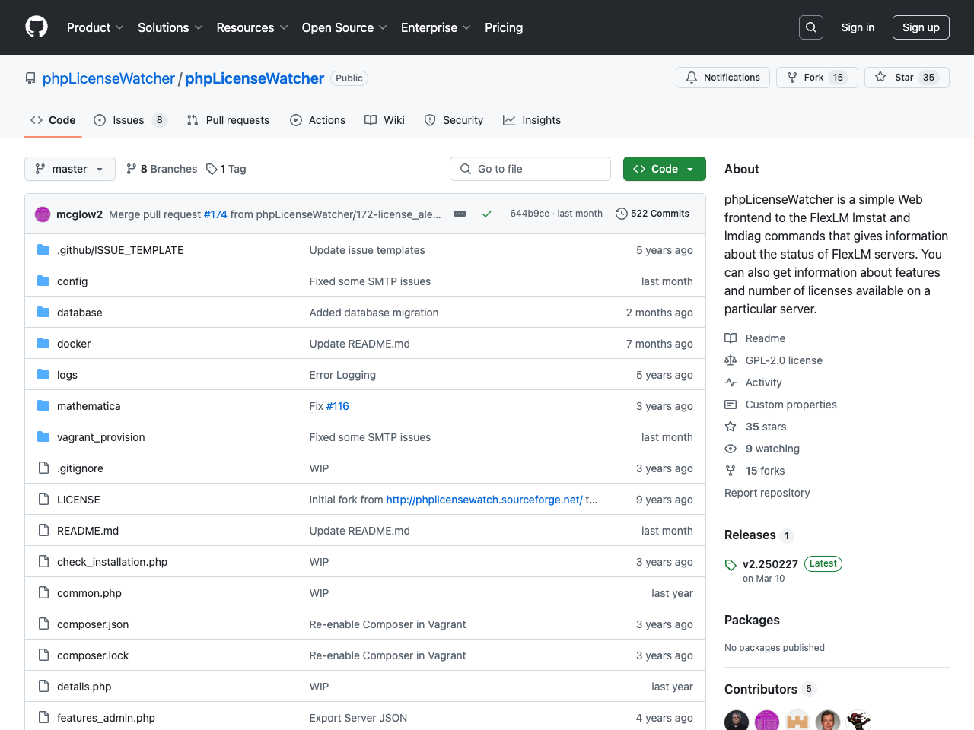Click Report repository
This screenshot has width=974, height=730.
(x=767, y=493)
